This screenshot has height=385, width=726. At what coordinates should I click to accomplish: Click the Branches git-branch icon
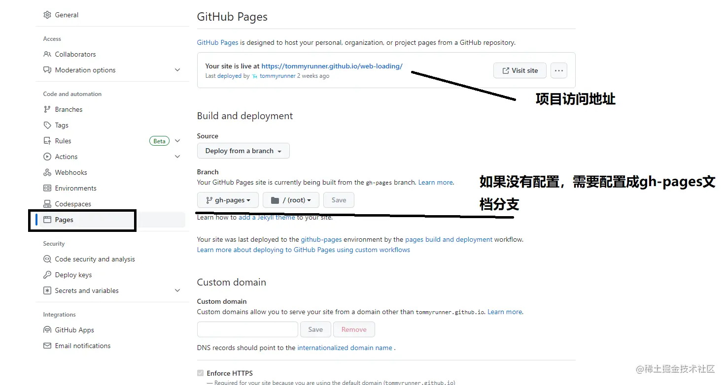click(x=47, y=109)
